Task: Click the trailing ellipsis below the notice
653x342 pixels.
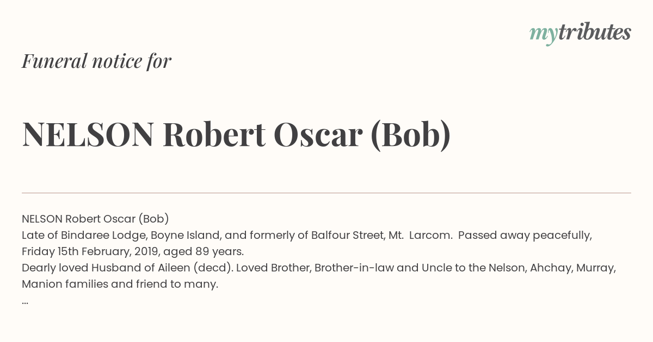Action: (25, 301)
